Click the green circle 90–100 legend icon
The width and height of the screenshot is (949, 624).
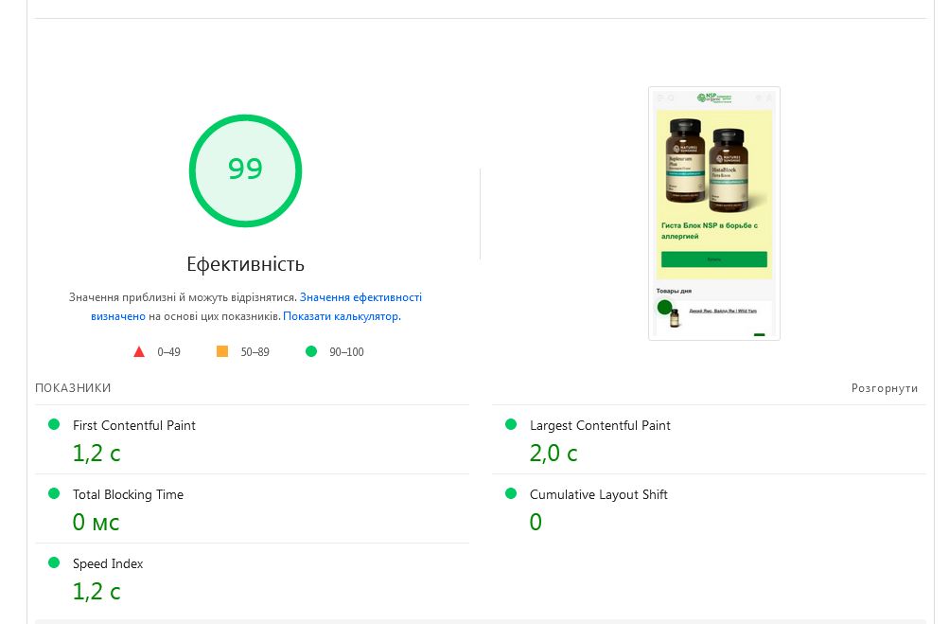(311, 351)
